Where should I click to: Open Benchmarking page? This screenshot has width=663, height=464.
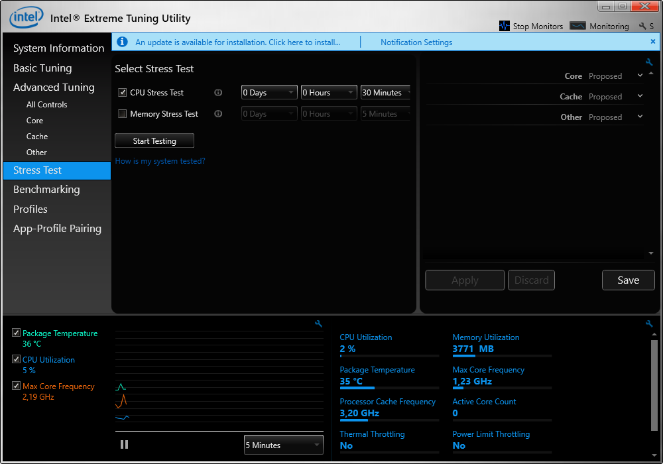click(46, 190)
